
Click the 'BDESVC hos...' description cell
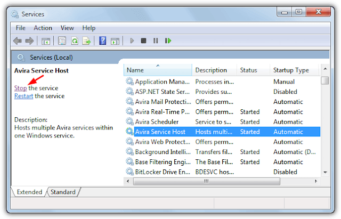coord(214,172)
